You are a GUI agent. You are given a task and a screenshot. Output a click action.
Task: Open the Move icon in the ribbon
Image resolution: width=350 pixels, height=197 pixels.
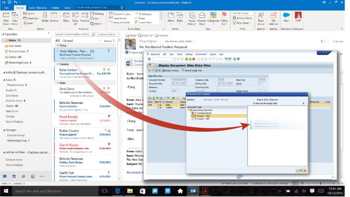[171, 15]
